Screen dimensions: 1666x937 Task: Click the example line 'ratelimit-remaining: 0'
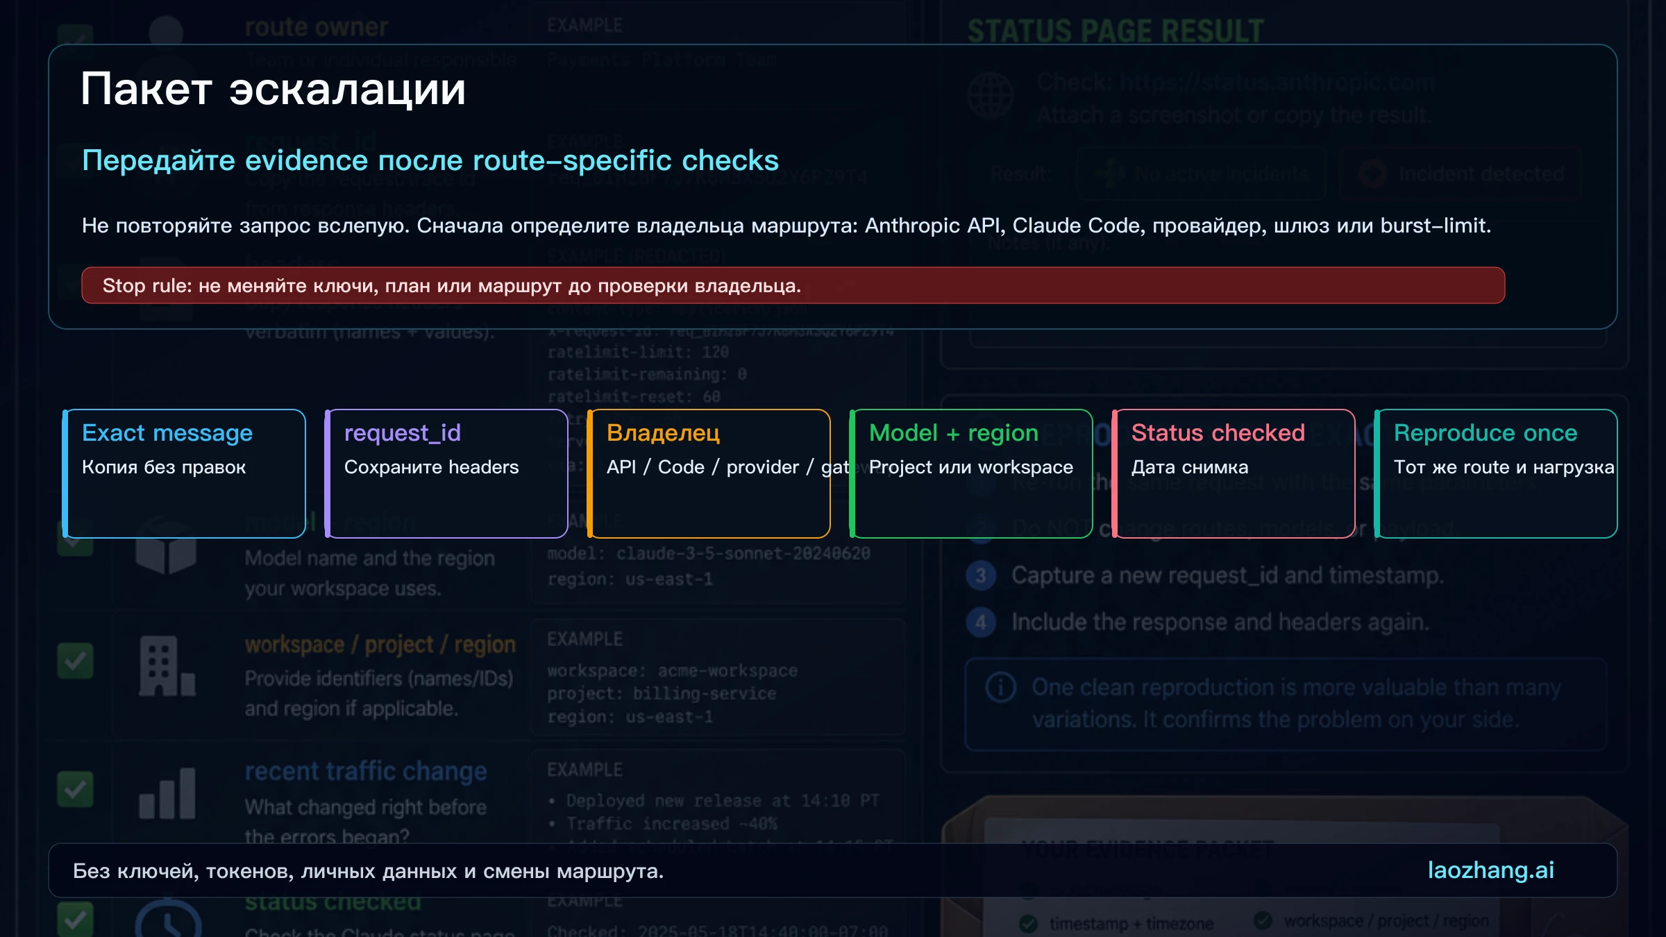[x=647, y=375]
